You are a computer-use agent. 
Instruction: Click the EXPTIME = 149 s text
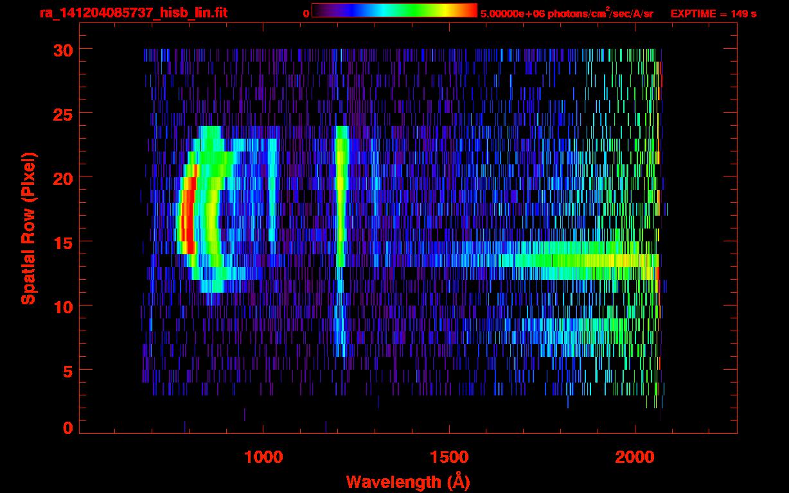pyautogui.click(x=713, y=13)
